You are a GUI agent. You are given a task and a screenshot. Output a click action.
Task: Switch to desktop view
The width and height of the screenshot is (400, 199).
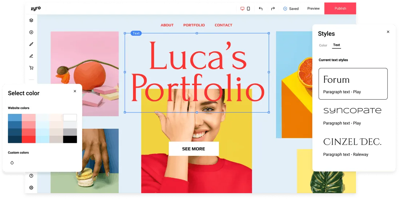pyautogui.click(x=243, y=9)
